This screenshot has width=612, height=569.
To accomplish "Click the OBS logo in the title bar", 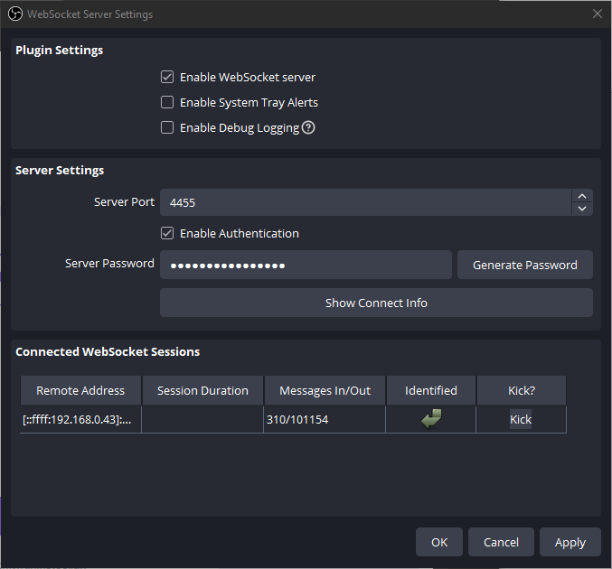I will pyautogui.click(x=14, y=14).
